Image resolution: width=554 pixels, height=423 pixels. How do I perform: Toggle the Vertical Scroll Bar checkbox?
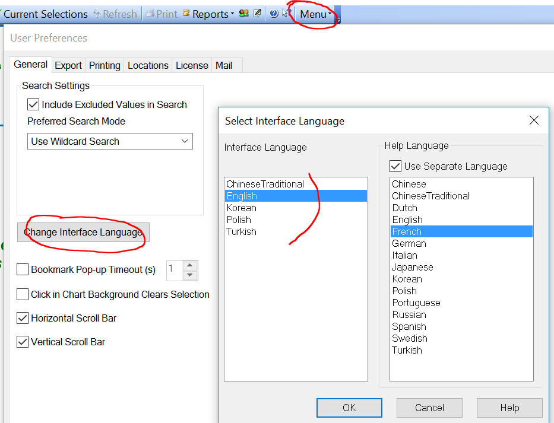click(x=23, y=342)
